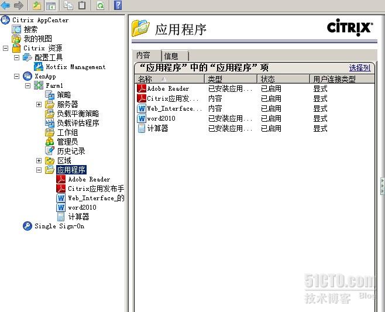
Task: Open the 工作组 worker groups icon
Action: (x=50, y=132)
